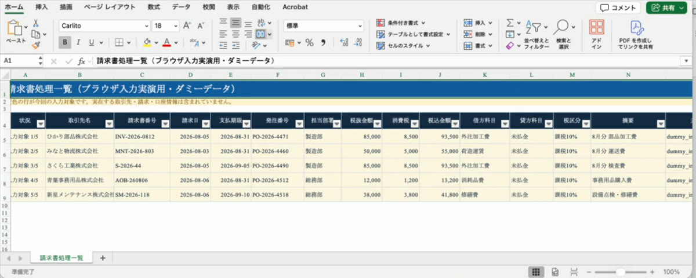Click 並べ替えとフィルター sort and filter button
The height and width of the screenshot is (278, 696).
coord(536,34)
